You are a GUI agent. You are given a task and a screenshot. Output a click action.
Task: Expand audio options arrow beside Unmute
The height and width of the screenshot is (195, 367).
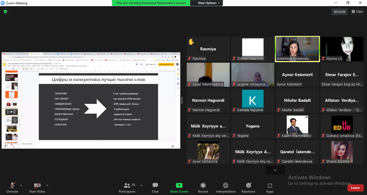coord(21,185)
